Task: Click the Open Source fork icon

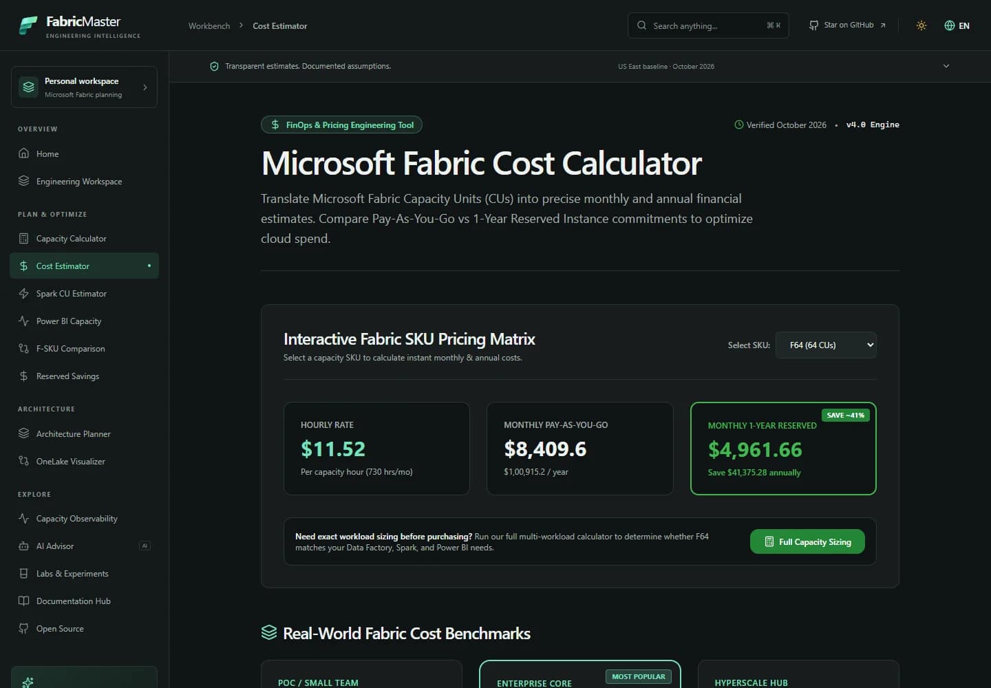Action: click(24, 628)
